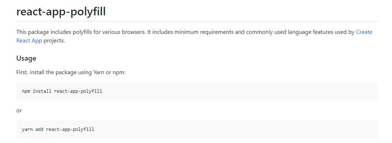Click the word "add" in the yarn command
The height and width of the screenshot is (143, 392).
click(x=40, y=129)
